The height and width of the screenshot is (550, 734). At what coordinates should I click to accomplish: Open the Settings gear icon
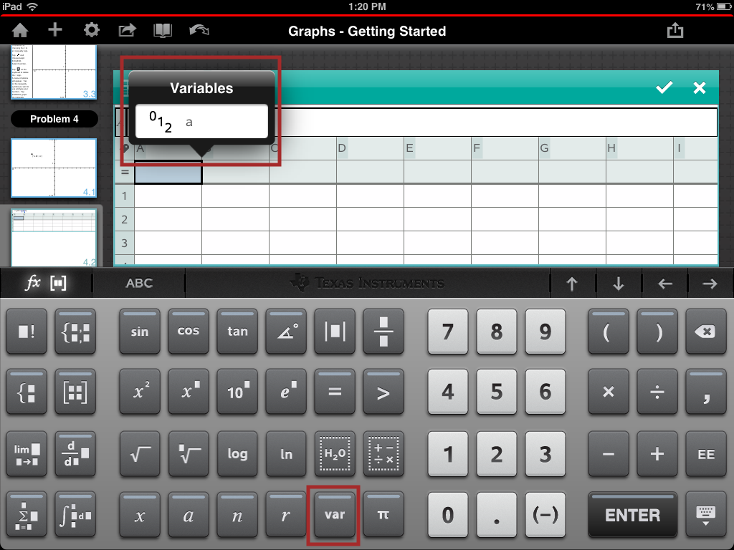[92, 31]
